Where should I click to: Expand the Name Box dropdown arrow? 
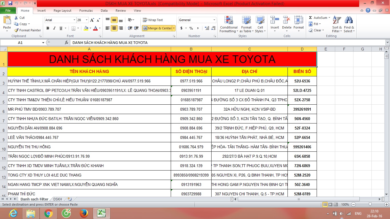click(43, 42)
